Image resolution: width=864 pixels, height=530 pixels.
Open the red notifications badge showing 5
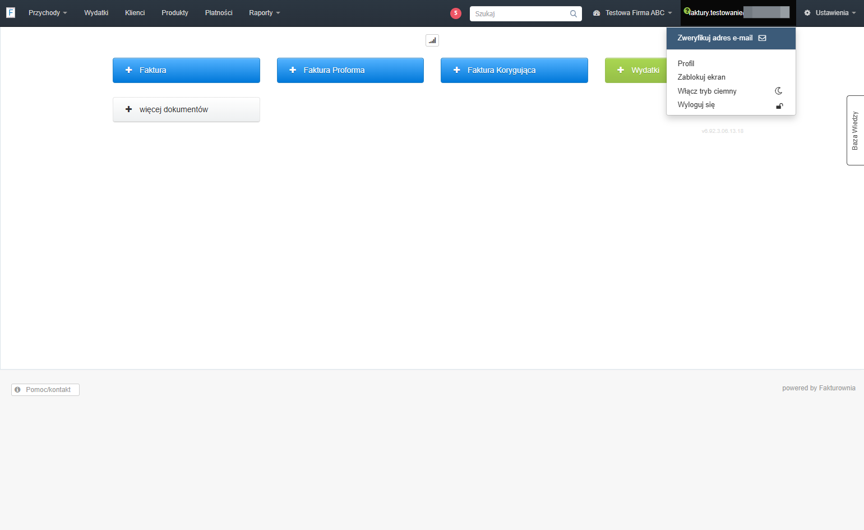456,13
